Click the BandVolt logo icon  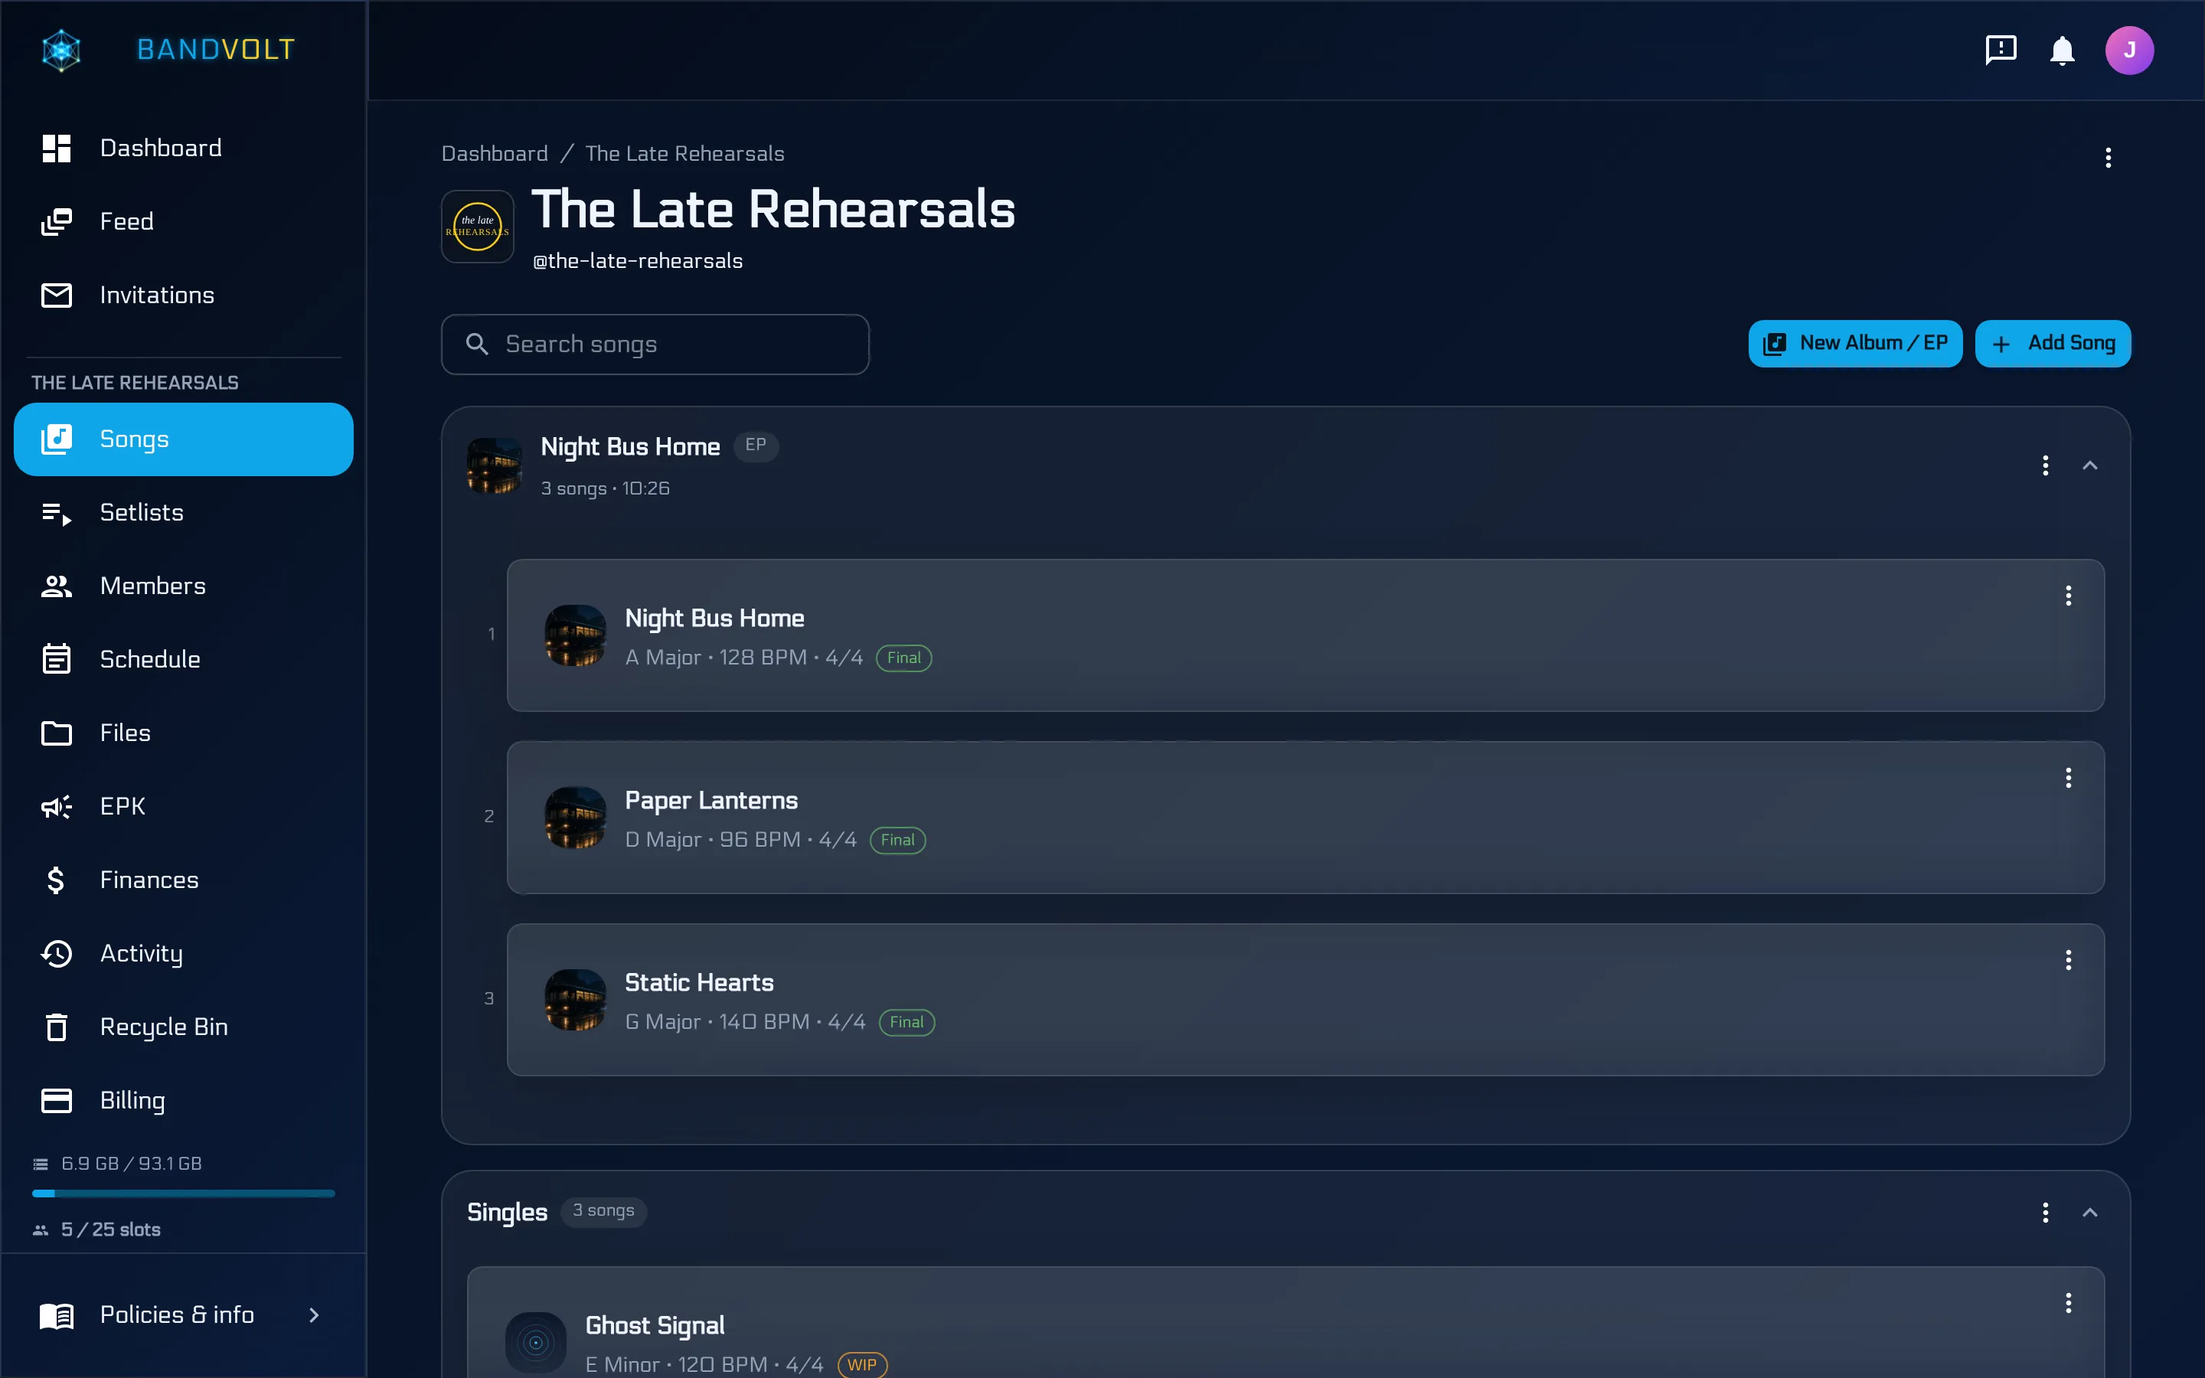tap(61, 50)
